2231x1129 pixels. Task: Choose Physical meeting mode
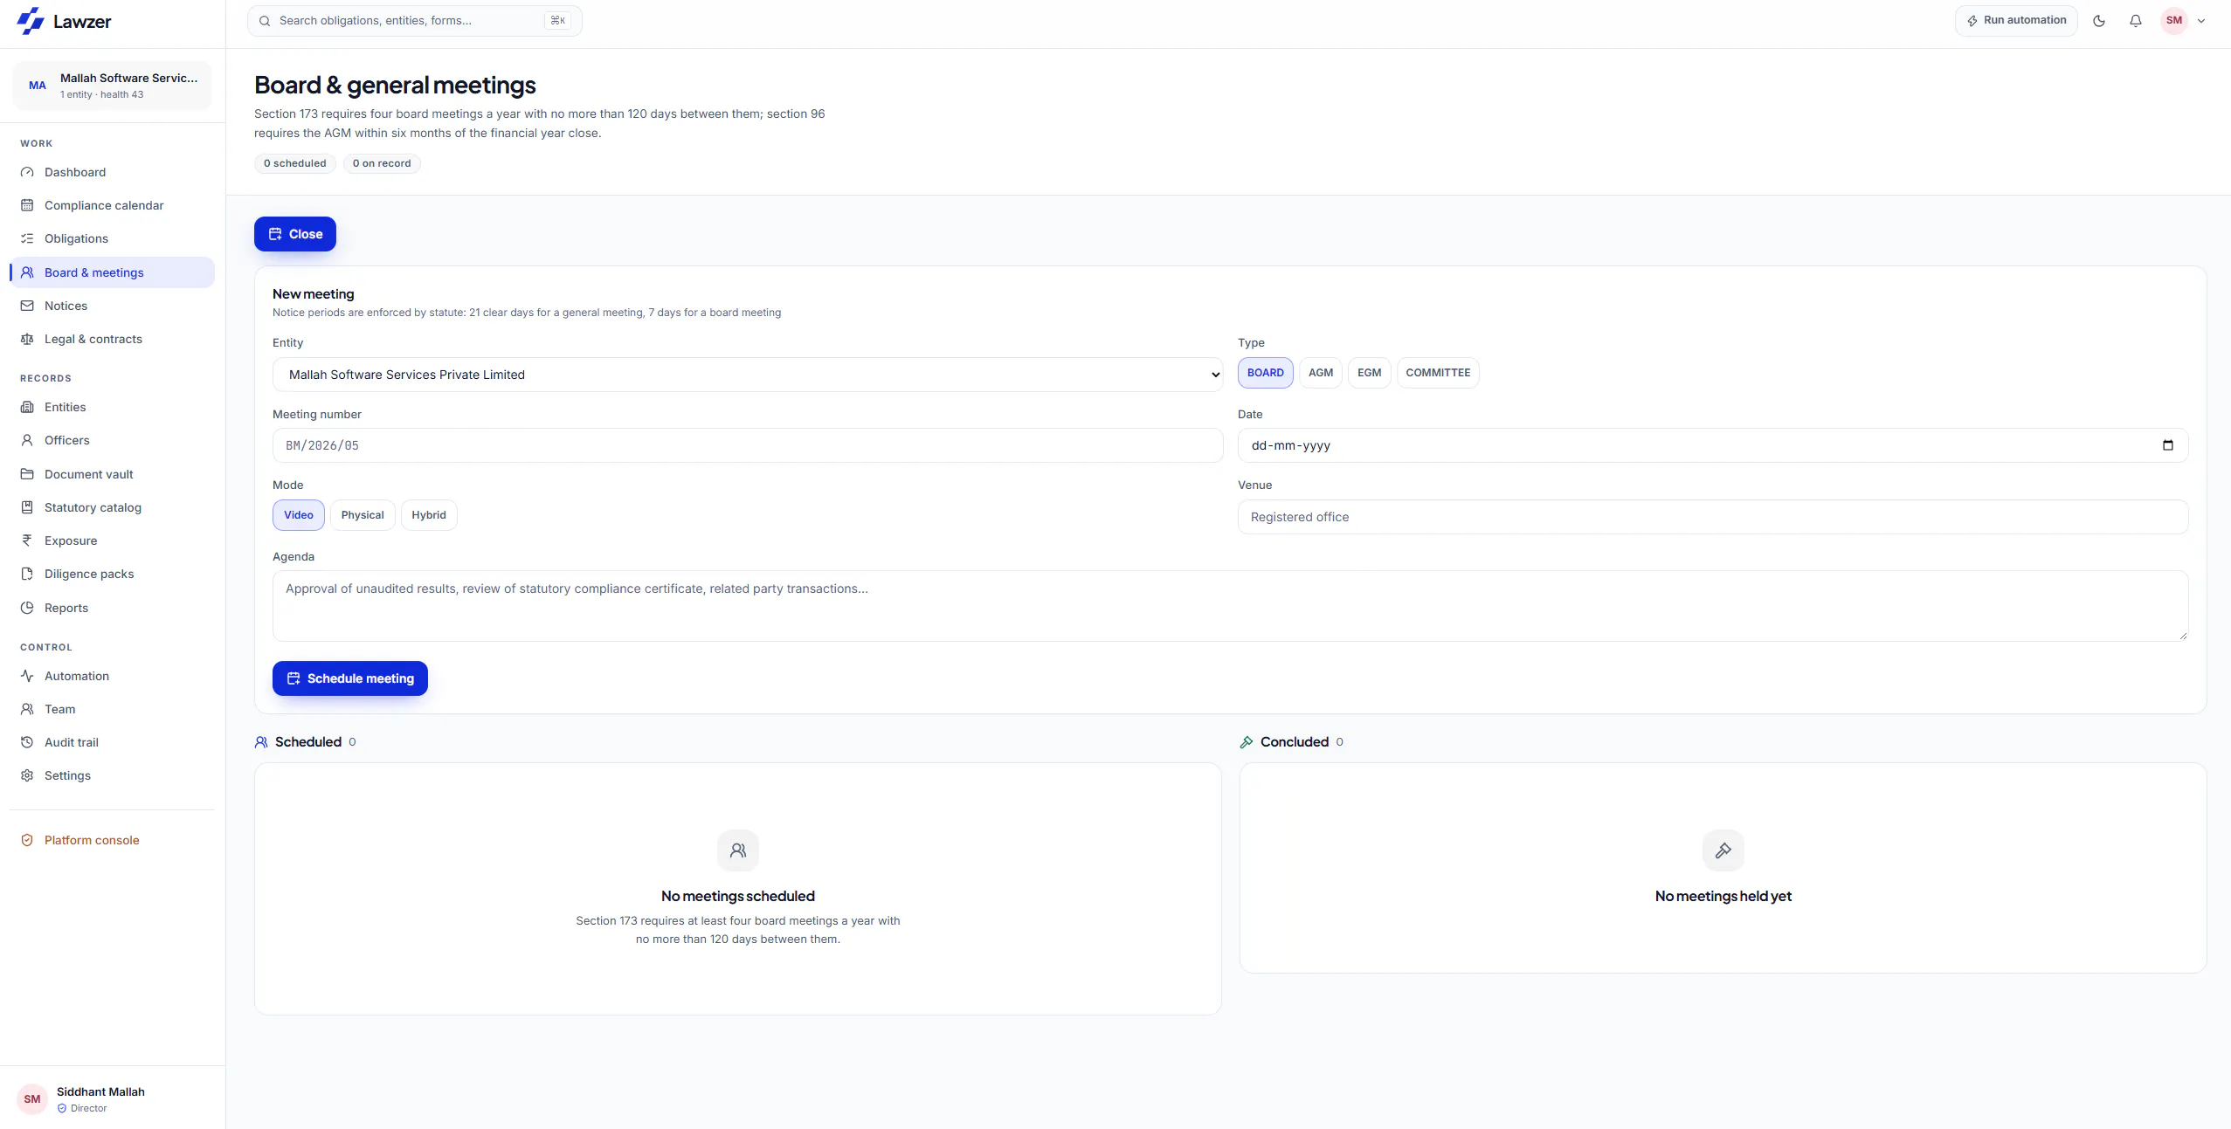pyautogui.click(x=363, y=515)
